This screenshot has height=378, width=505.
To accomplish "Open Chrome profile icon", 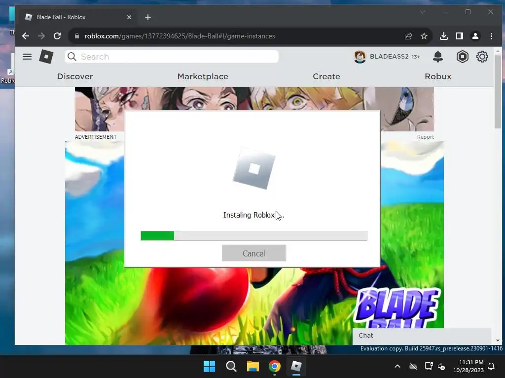I will (475, 36).
